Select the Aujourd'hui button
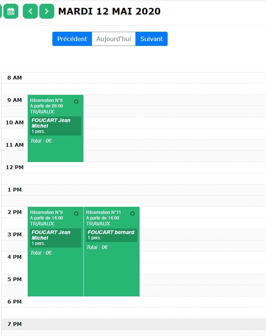Image resolution: width=266 pixels, height=336 pixels. click(114, 39)
